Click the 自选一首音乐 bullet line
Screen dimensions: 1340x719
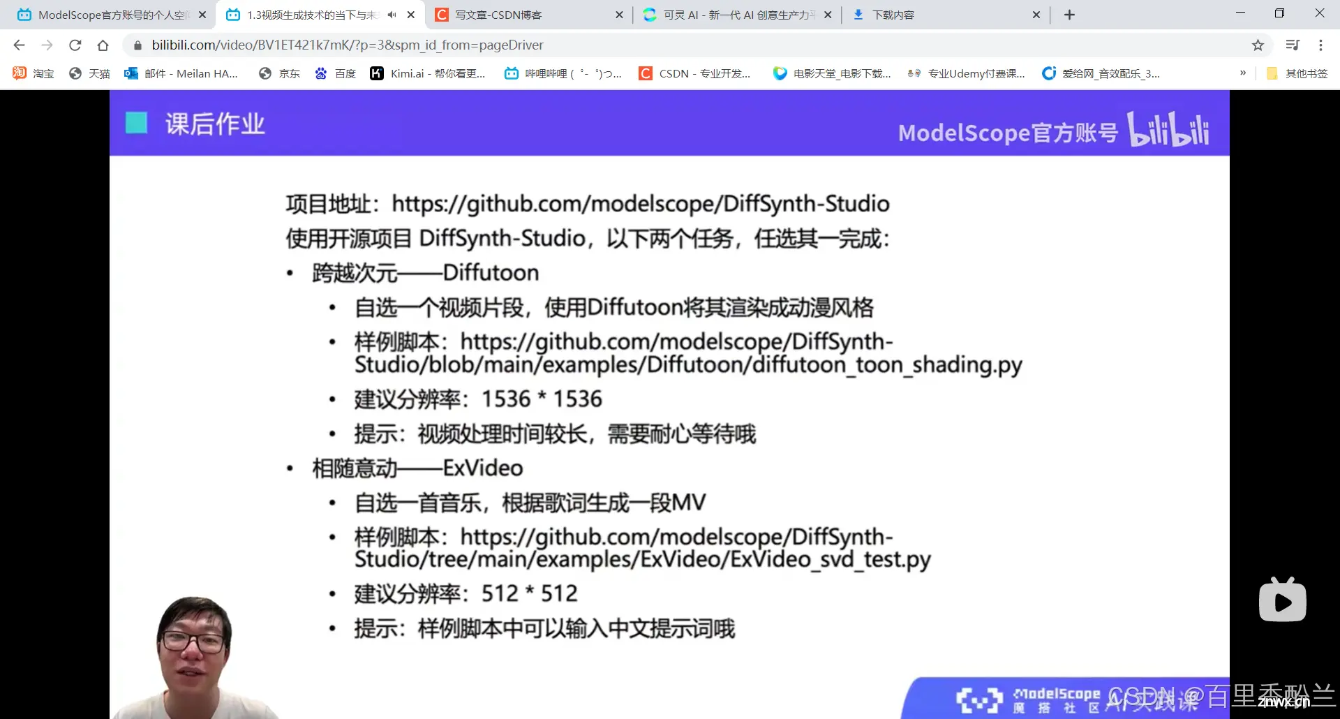pos(530,503)
